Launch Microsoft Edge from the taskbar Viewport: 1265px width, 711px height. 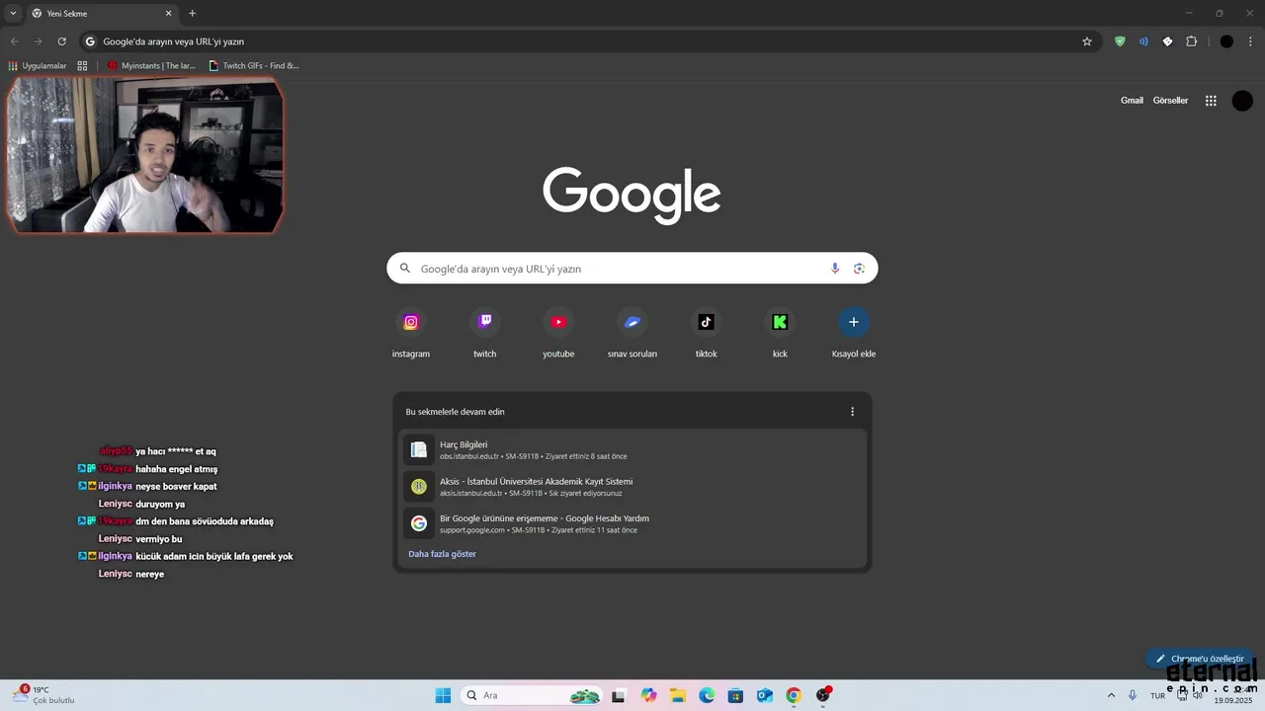pos(707,695)
